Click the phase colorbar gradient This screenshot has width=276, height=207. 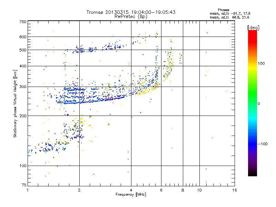pyautogui.click(x=253, y=103)
